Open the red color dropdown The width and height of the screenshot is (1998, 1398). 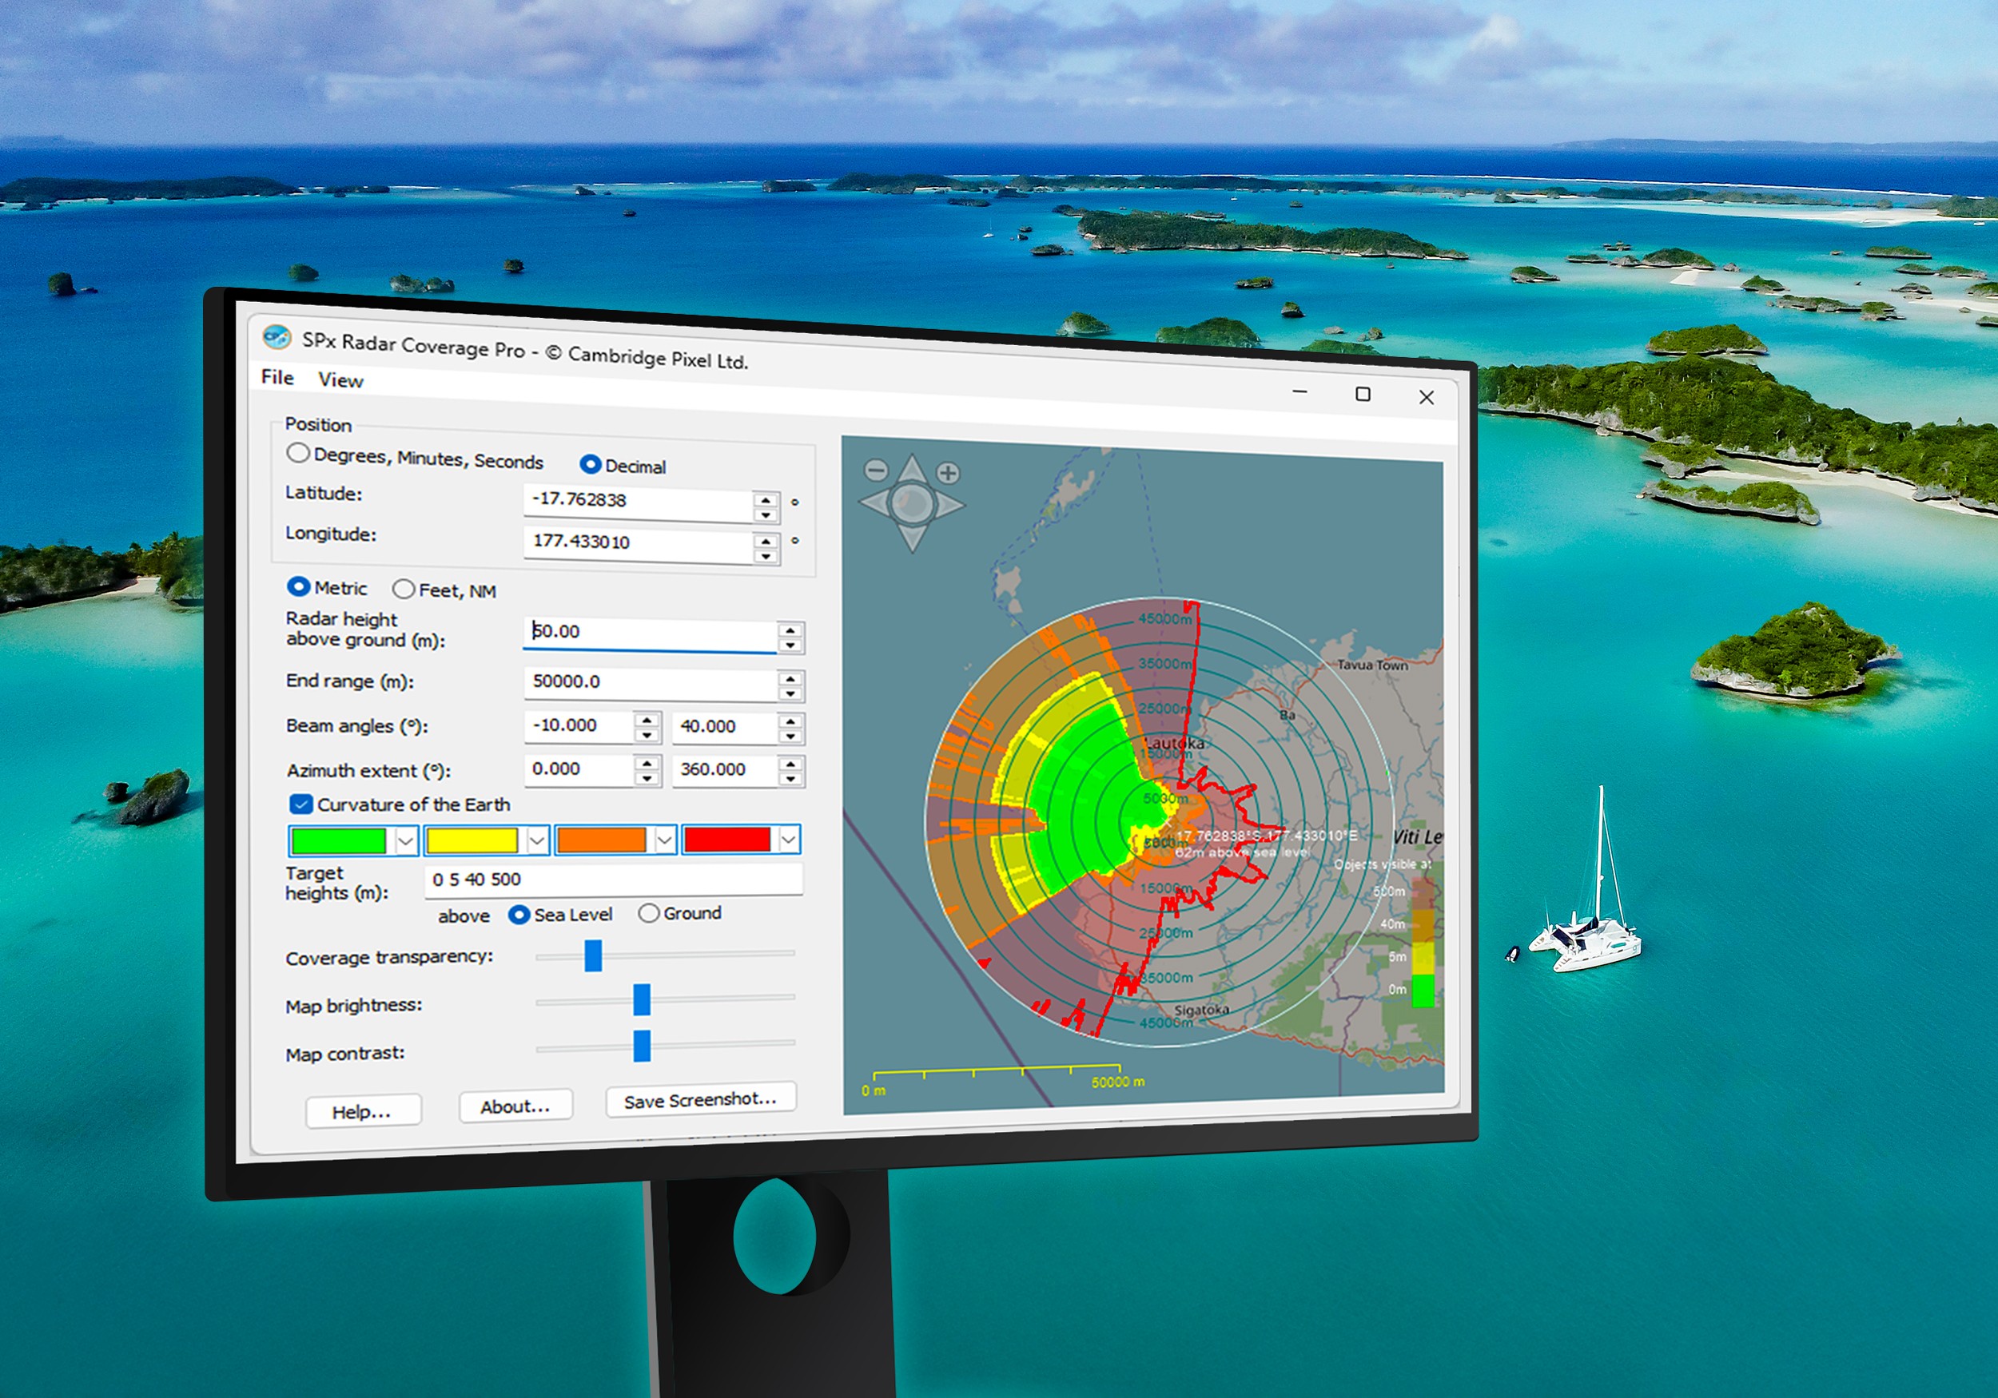788,840
